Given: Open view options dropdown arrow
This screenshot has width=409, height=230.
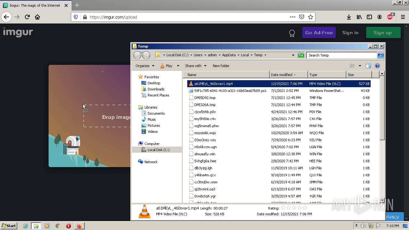Looking at the screenshot, I should pos(359,66).
